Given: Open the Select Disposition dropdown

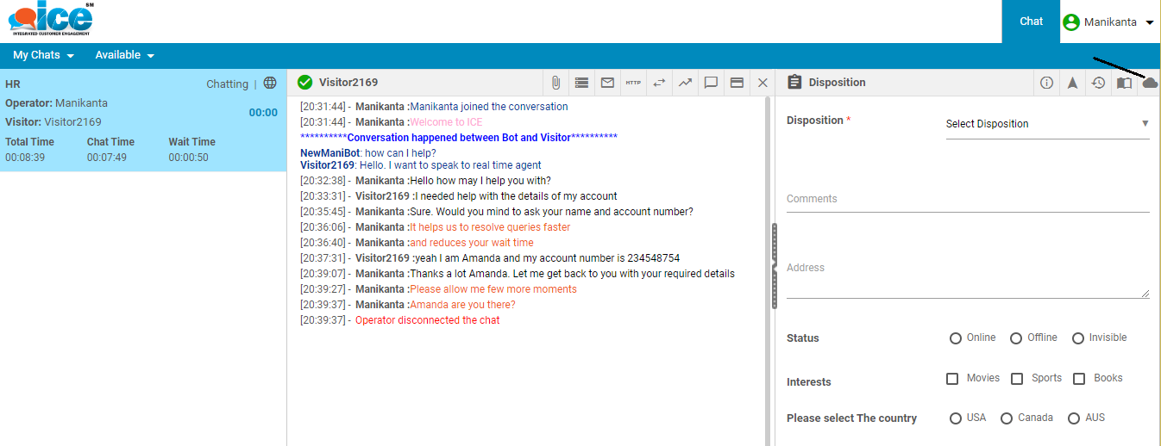Looking at the screenshot, I should point(1047,124).
